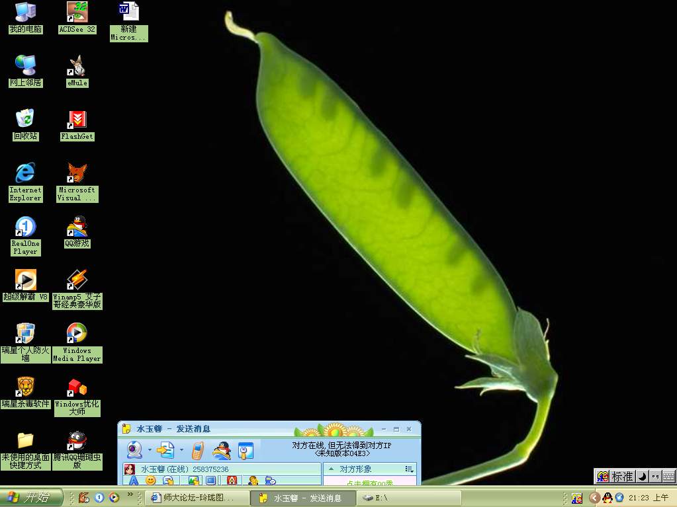Open the webcam options dropdown arrow
This screenshot has height=507, width=677.
point(150,451)
